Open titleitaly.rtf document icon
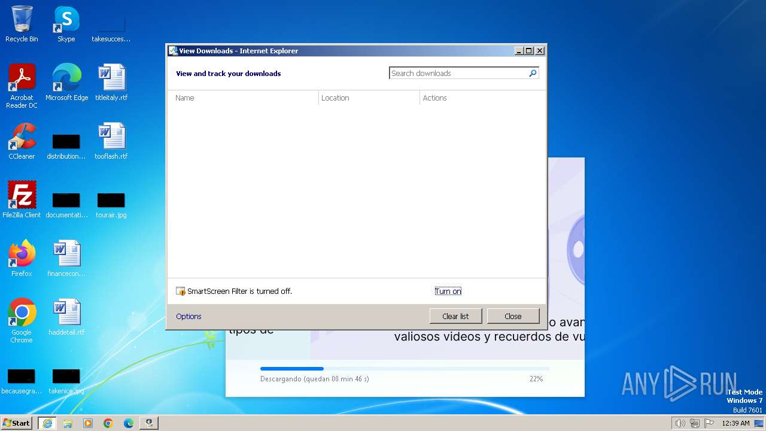The image size is (766, 431). coord(111,83)
